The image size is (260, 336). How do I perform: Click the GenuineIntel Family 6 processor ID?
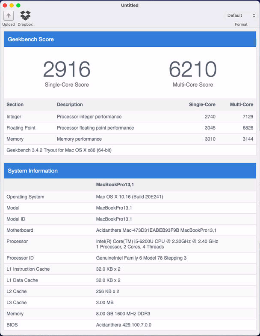click(x=141, y=258)
